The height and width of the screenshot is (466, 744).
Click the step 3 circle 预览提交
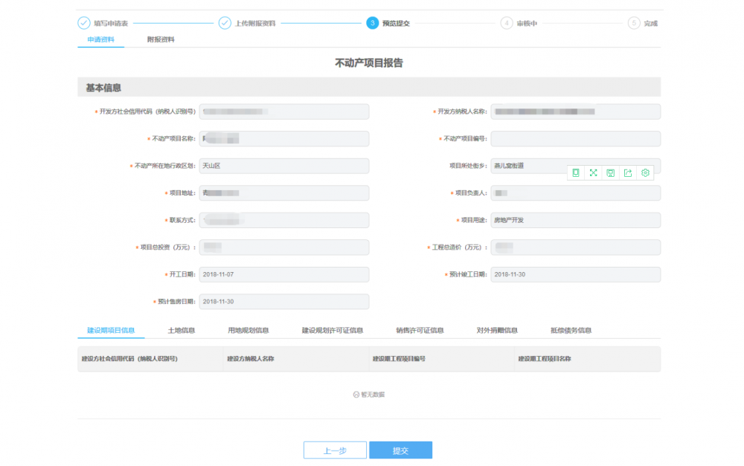(373, 23)
